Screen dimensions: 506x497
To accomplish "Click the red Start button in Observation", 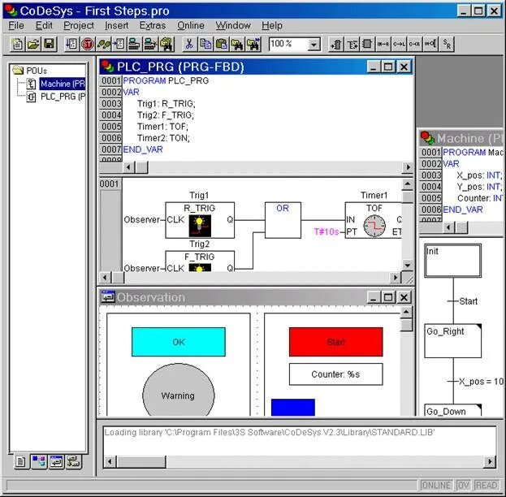I will pos(336,342).
